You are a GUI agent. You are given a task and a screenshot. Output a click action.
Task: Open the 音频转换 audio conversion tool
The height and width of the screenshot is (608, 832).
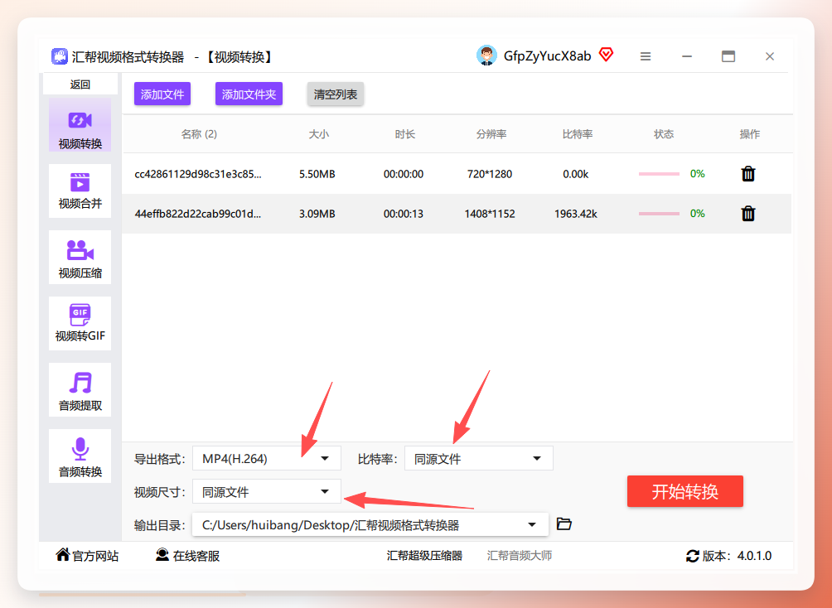(80, 456)
